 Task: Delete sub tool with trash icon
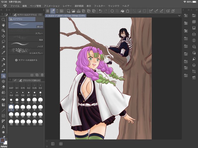pos(42,75)
